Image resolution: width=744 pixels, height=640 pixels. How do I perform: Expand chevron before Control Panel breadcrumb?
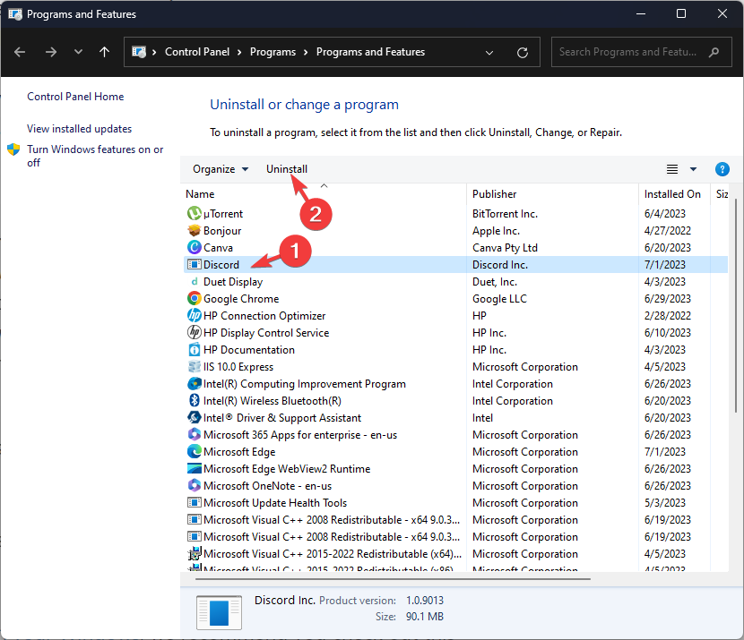tap(154, 52)
